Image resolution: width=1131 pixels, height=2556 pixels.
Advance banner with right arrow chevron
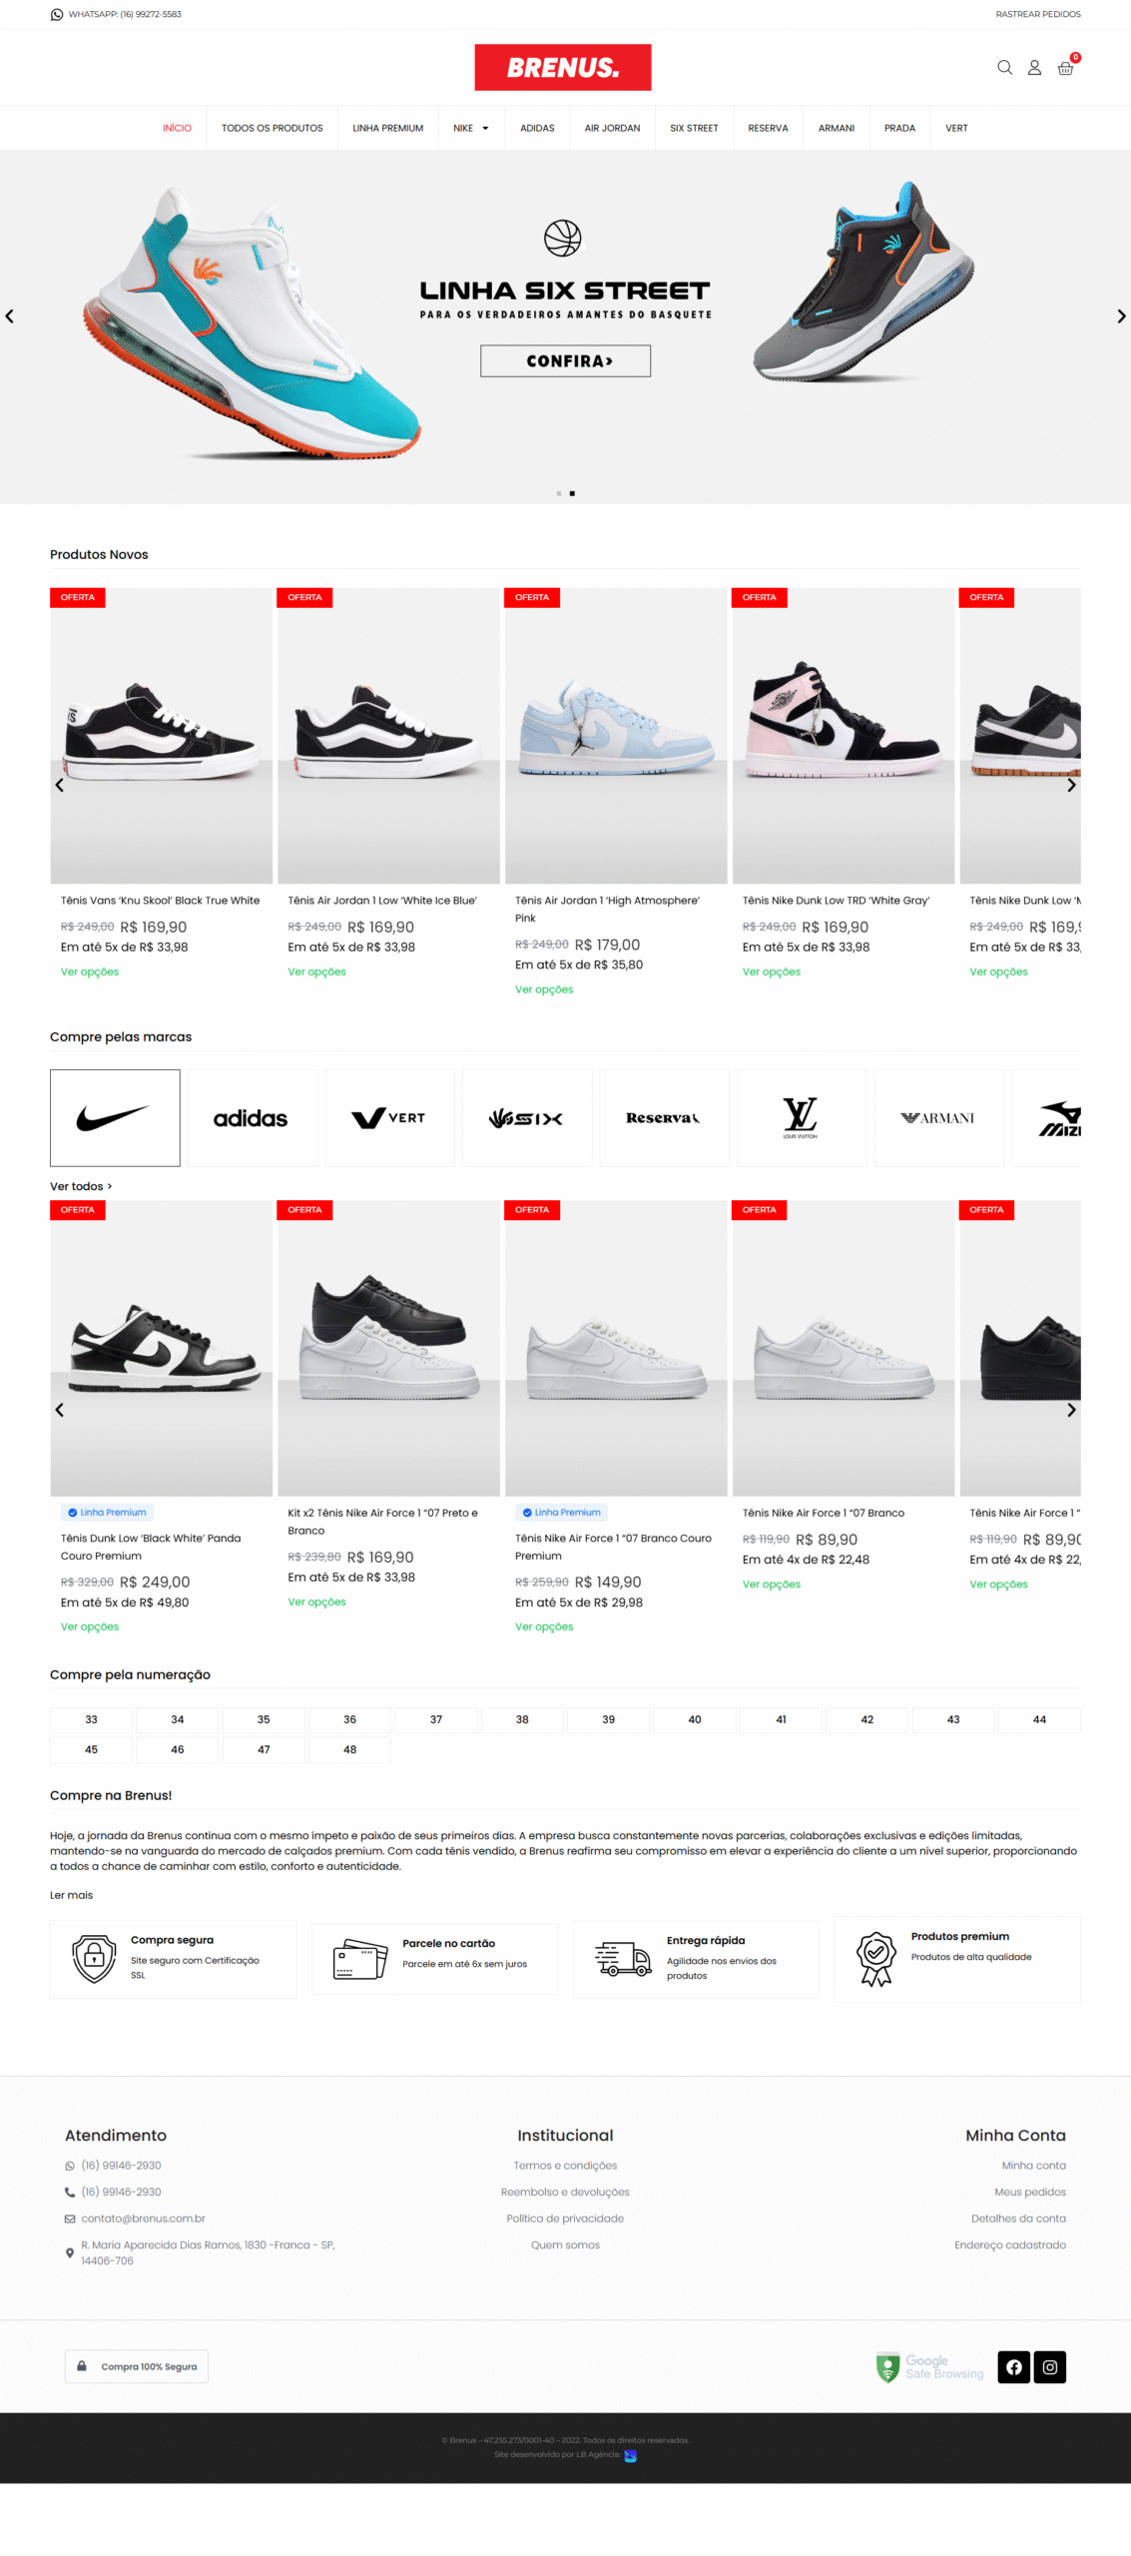1121,316
